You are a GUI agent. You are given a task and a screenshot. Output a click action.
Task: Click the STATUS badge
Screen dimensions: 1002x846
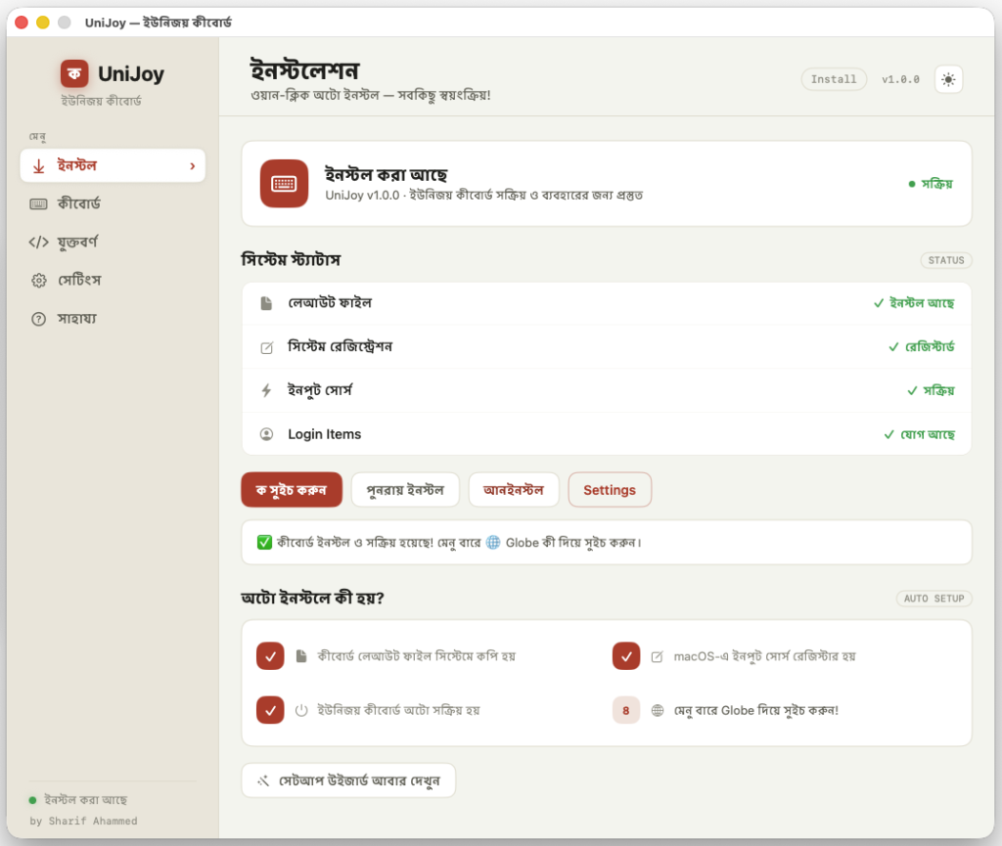[x=946, y=260]
